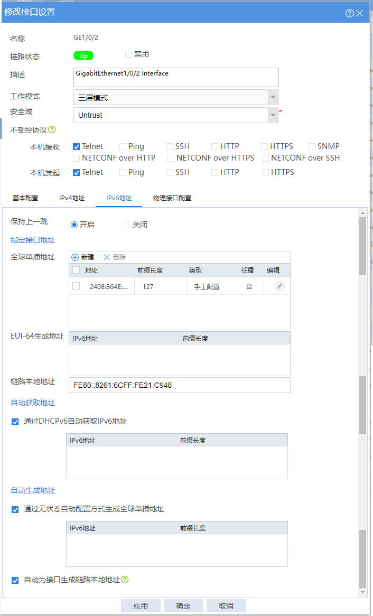The image size is (373, 616).
Task: Click the Up link status badge
Action: pos(83,56)
